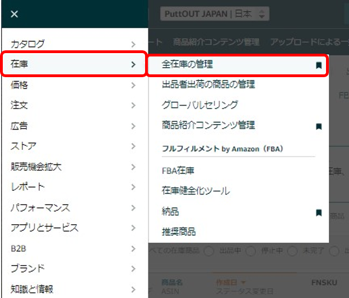Expand the ブランド chevron arrow
Screen dimensions: 349x298
pyautogui.click(x=133, y=269)
